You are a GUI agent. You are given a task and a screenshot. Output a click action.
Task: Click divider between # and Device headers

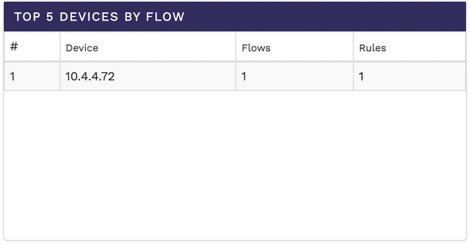pos(60,47)
